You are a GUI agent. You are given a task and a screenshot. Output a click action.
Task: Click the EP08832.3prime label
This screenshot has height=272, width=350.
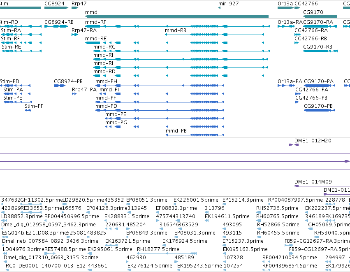(x=176, y=208)
